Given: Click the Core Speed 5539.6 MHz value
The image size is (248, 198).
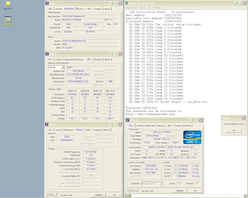Looking at the screenshot, I should coord(151,166).
